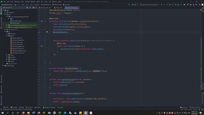Toggle the fold marker beside the guardarSesion method

point(45,80)
